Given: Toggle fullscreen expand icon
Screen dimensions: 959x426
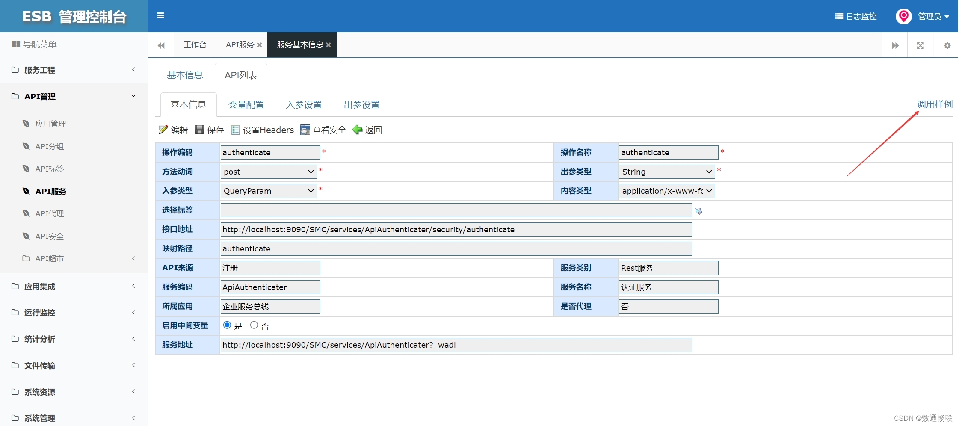Looking at the screenshot, I should [x=920, y=45].
